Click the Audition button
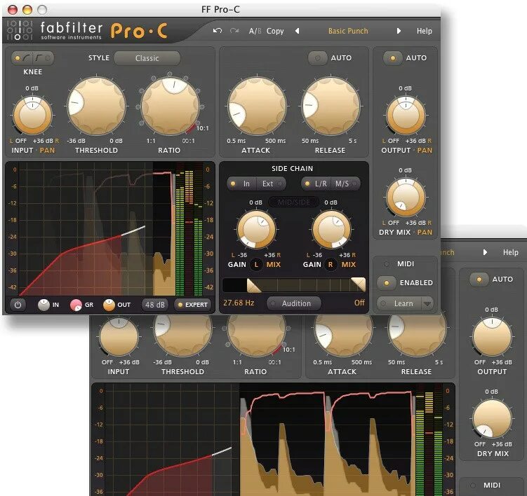This screenshot has height=496, width=527. [x=294, y=303]
